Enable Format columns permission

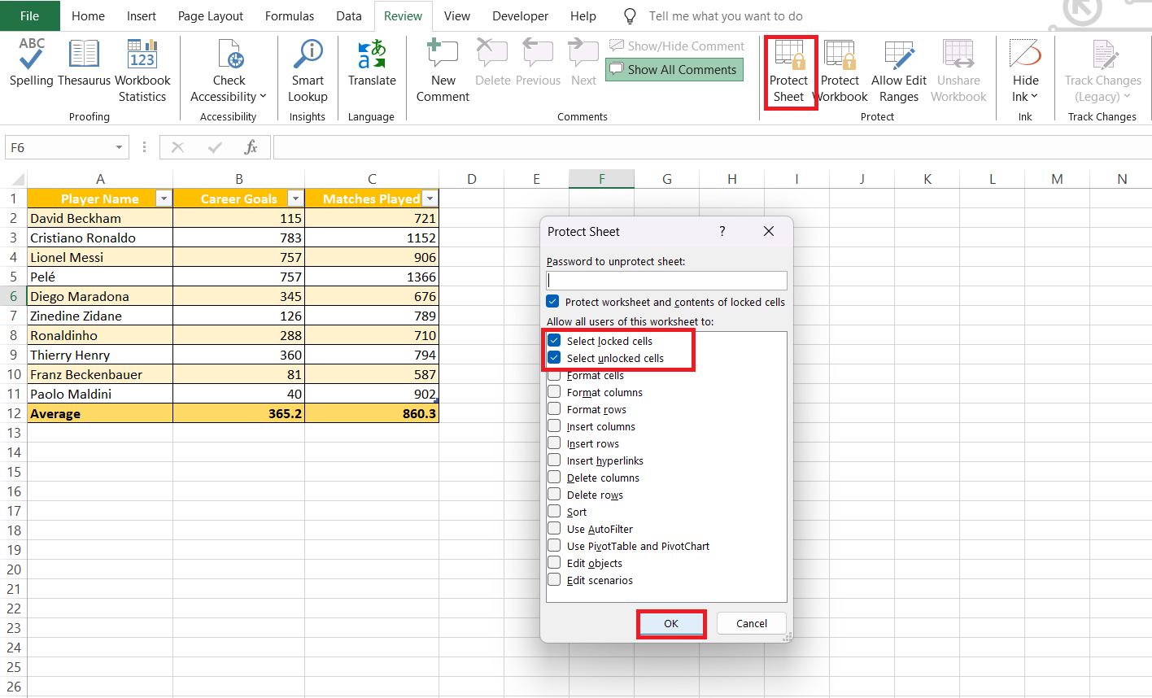(554, 392)
